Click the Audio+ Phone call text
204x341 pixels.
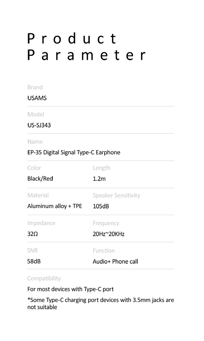[115, 261]
